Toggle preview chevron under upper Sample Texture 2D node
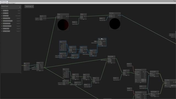Screen dimensions: 176x99 pyautogui.click(x=141, y=82)
